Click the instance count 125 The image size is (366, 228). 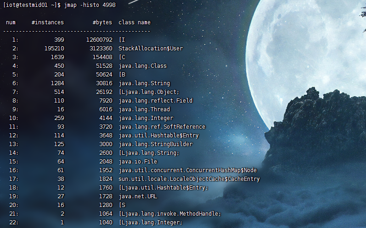click(x=59, y=144)
